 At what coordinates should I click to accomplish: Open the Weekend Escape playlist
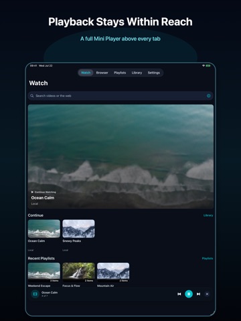(x=44, y=272)
